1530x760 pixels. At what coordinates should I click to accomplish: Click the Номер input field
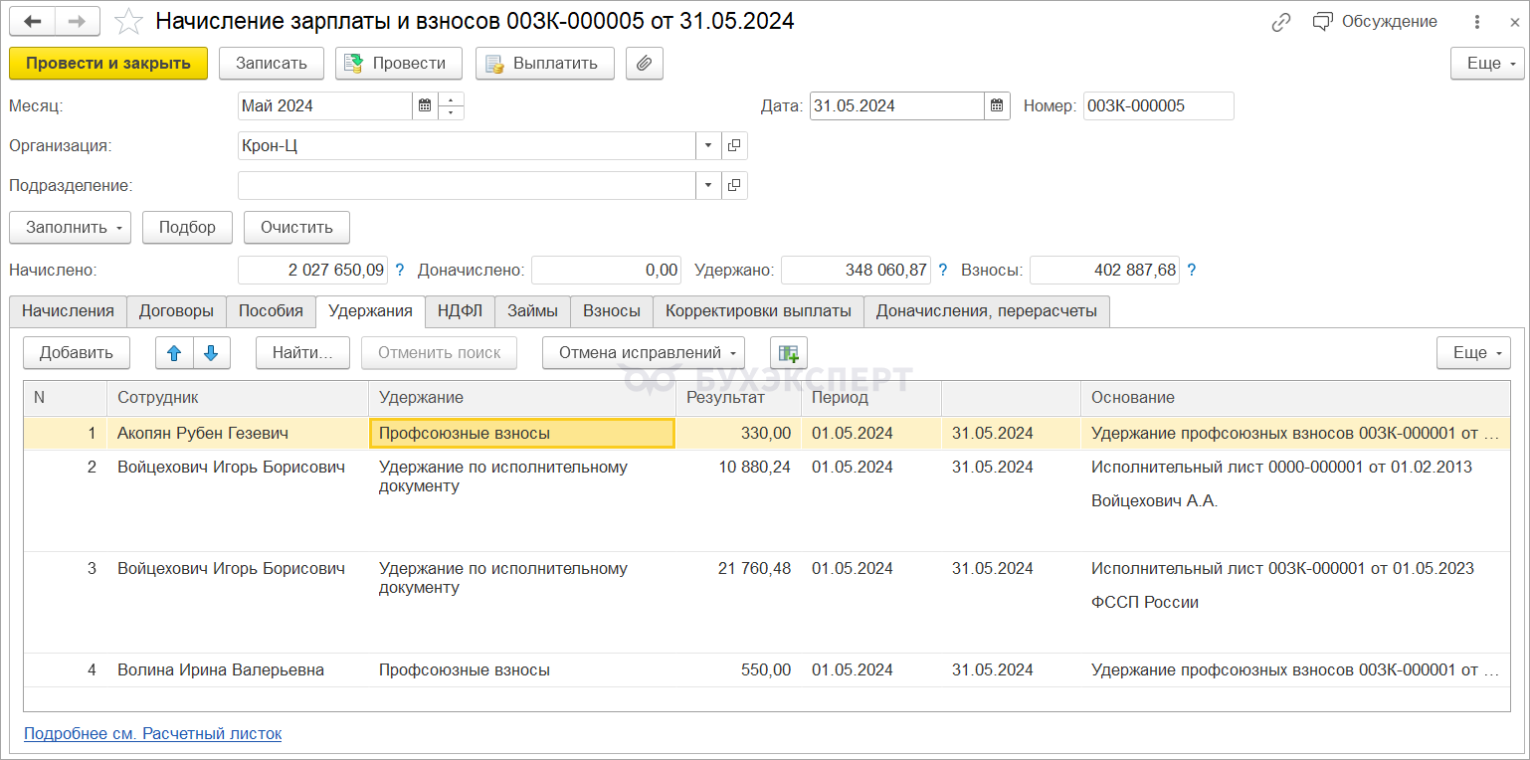pos(1157,106)
